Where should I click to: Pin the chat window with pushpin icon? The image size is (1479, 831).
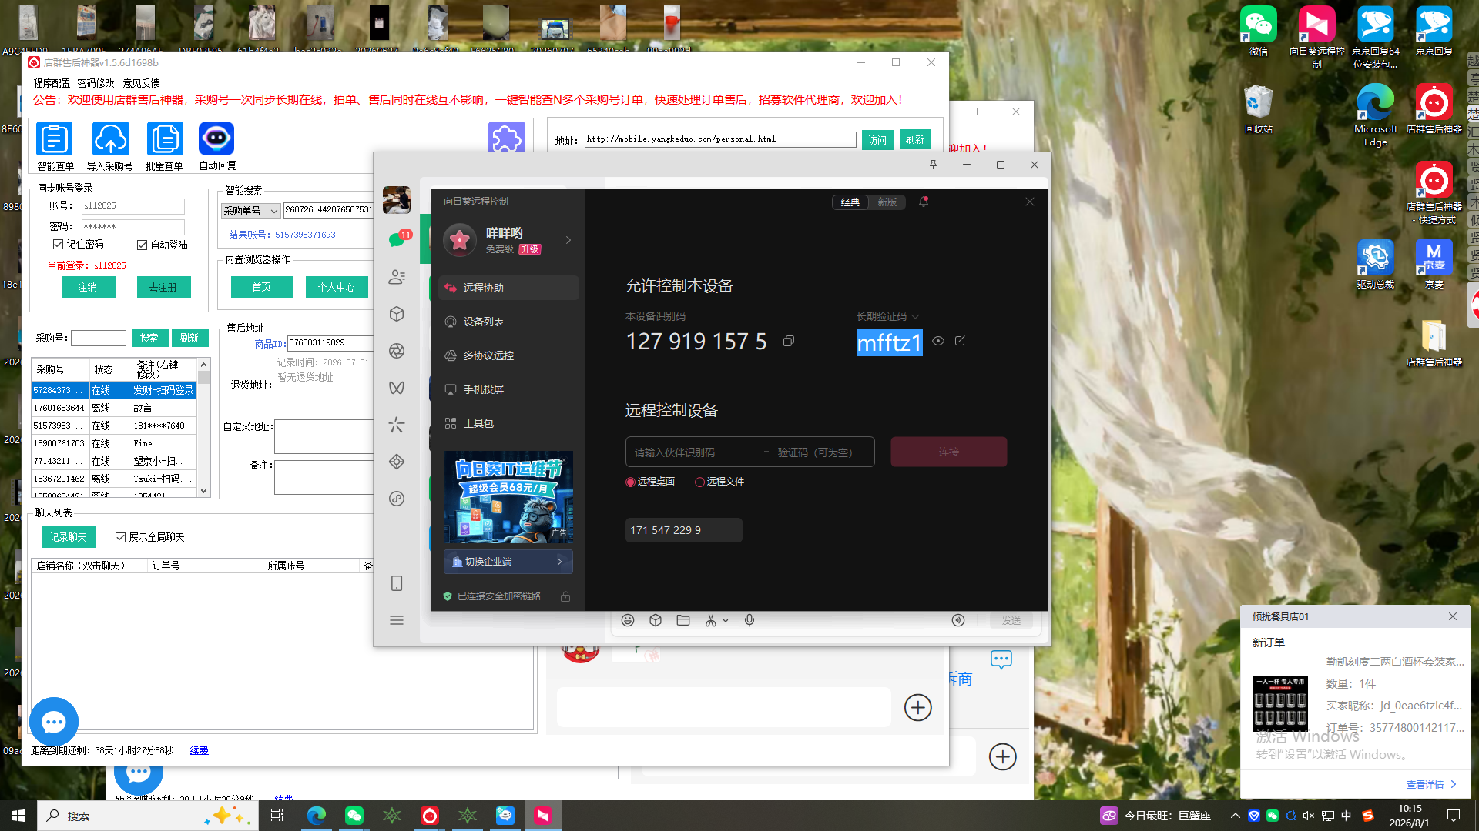pyautogui.click(x=933, y=165)
